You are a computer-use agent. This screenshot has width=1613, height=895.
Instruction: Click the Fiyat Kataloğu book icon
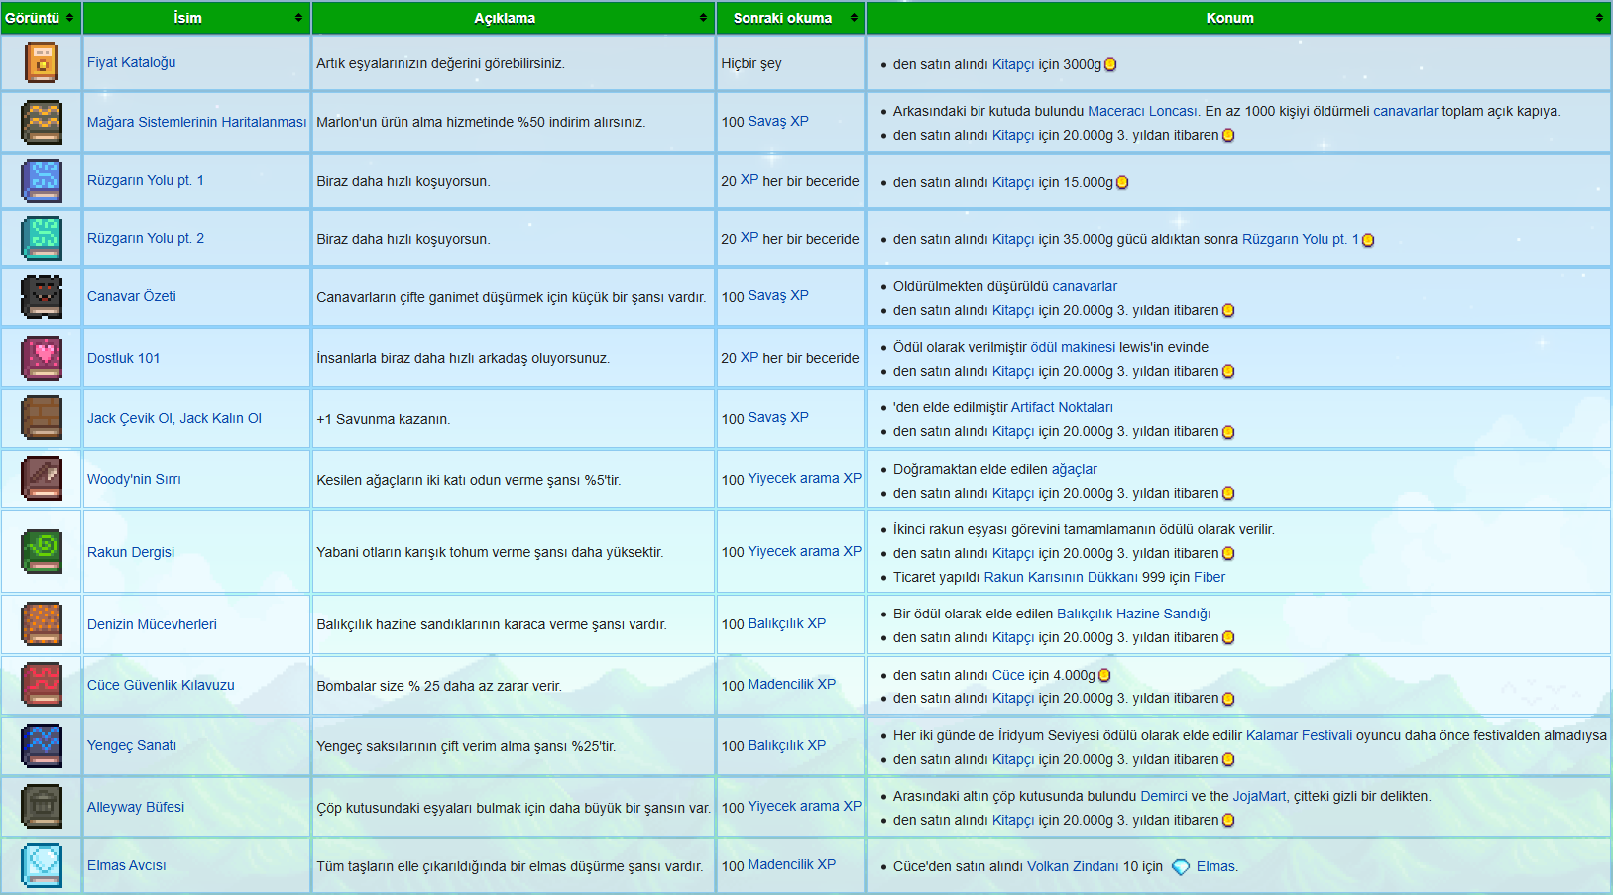coord(42,62)
